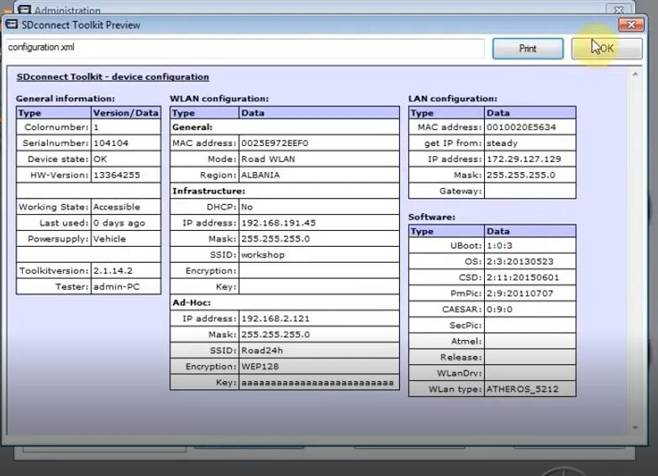Select Encryption value WEP128
This screenshot has width=658, height=476.
(260, 366)
